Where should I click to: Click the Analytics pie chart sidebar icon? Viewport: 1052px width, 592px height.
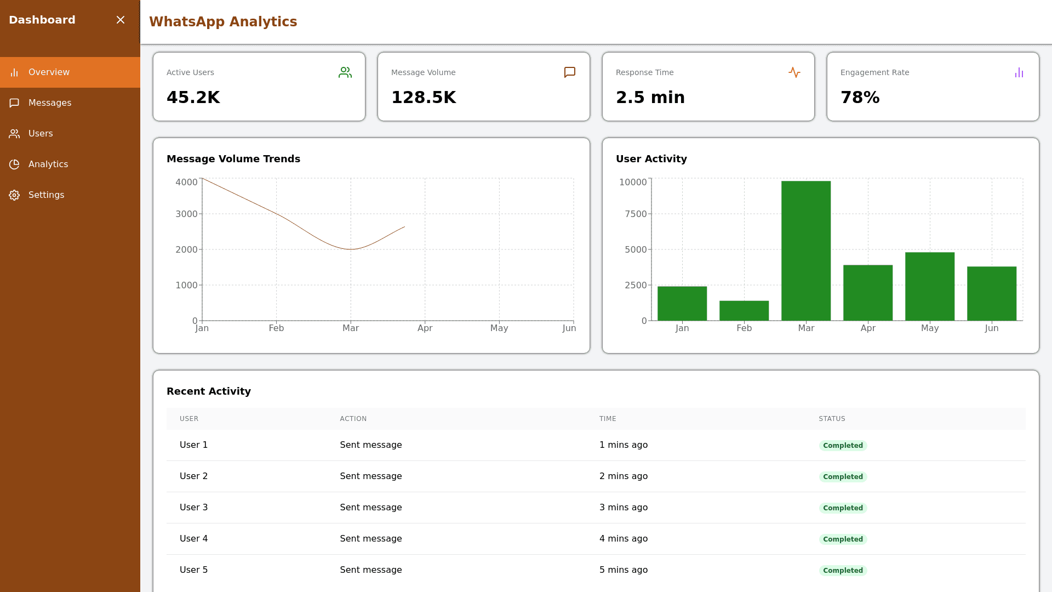pyautogui.click(x=14, y=164)
